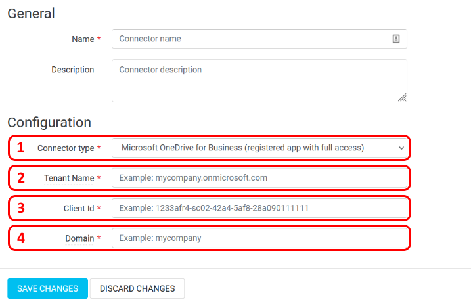Click into the Client Id field
The image size is (471, 304).
pyautogui.click(x=259, y=208)
